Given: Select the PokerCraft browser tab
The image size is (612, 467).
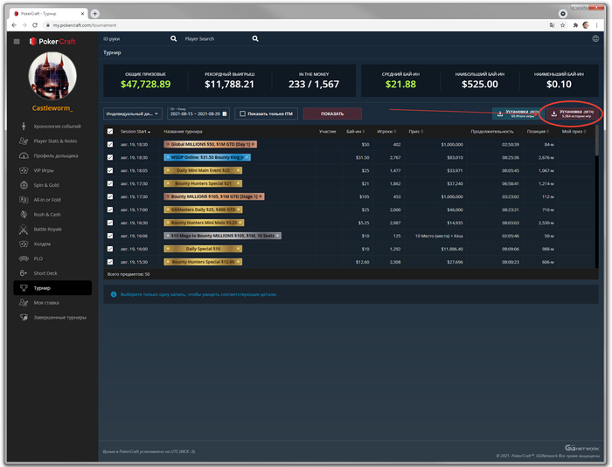Looking at the screenshot, I should click(48, 14).
